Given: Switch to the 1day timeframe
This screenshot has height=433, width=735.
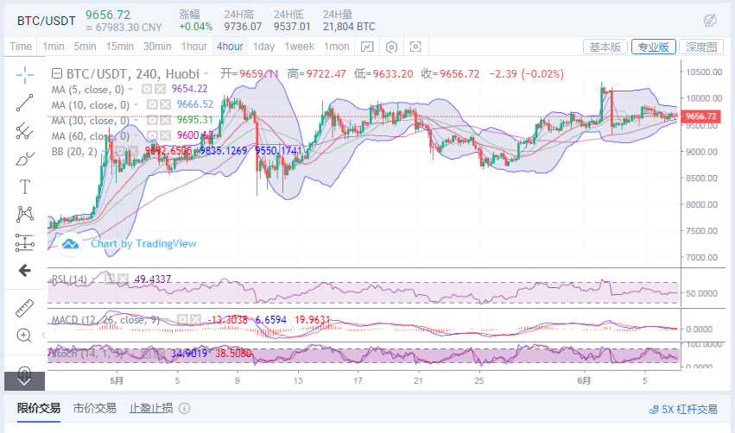Looking at the screenshot, I should coord(263,47).
